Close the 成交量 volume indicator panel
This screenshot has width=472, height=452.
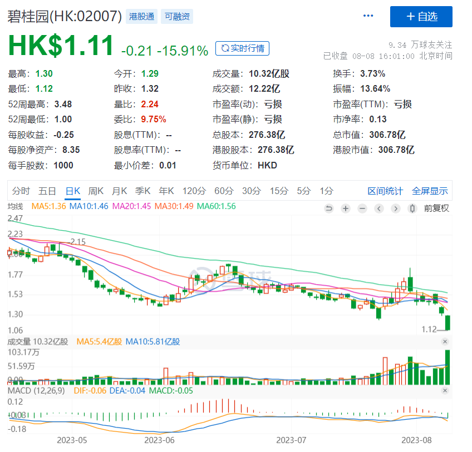pyautogui.click(x=445, y=341)
